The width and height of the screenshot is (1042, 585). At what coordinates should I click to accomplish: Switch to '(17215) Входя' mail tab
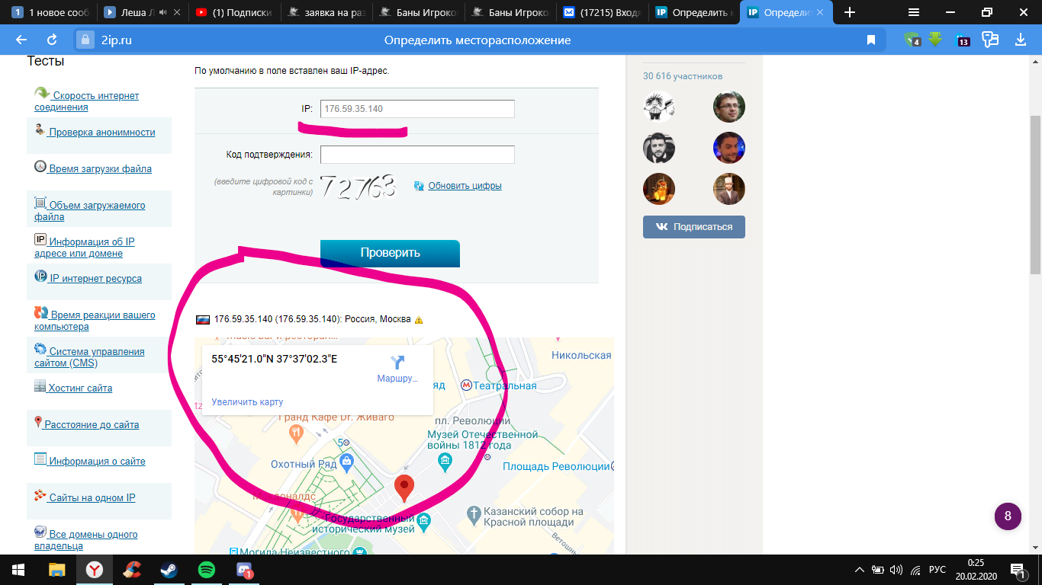point(601,12)
